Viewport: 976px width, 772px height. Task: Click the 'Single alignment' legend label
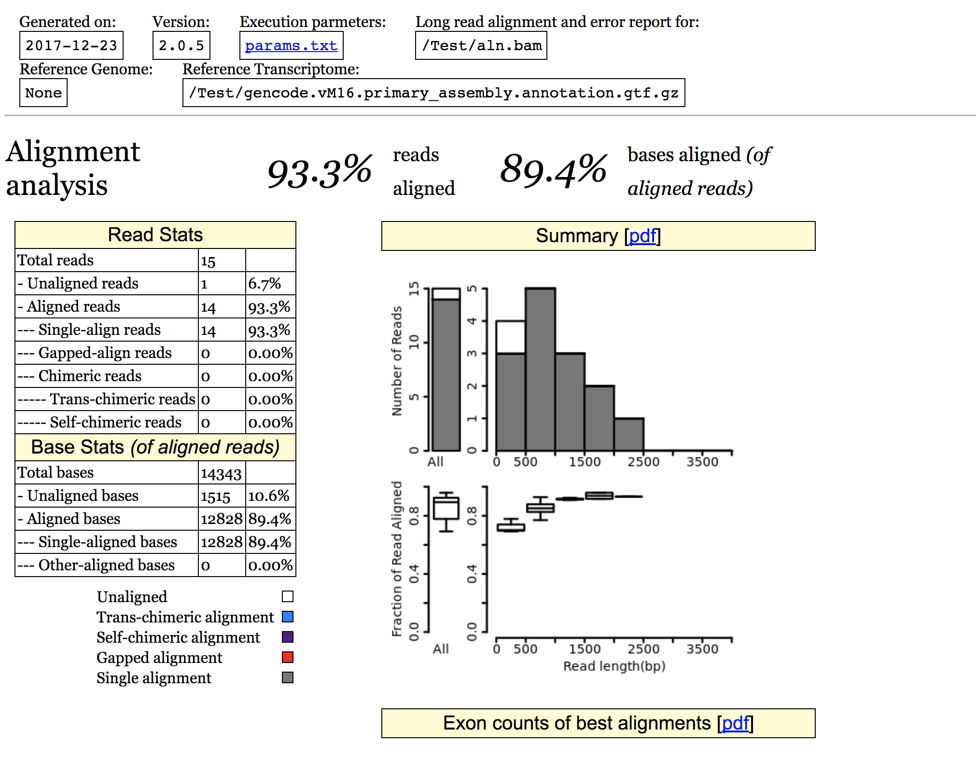pos(154,678)
